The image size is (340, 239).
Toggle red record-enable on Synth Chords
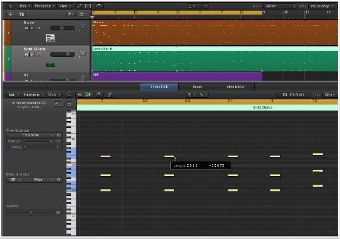tap(39, 54)
